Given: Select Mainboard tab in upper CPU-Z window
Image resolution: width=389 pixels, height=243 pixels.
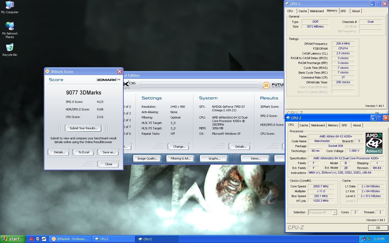Looking at the screenshot, I should point(317,11).
